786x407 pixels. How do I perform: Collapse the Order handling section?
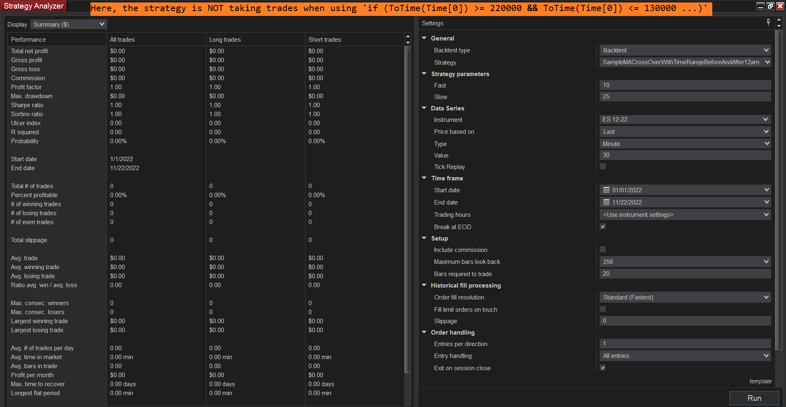coord(424,332)
